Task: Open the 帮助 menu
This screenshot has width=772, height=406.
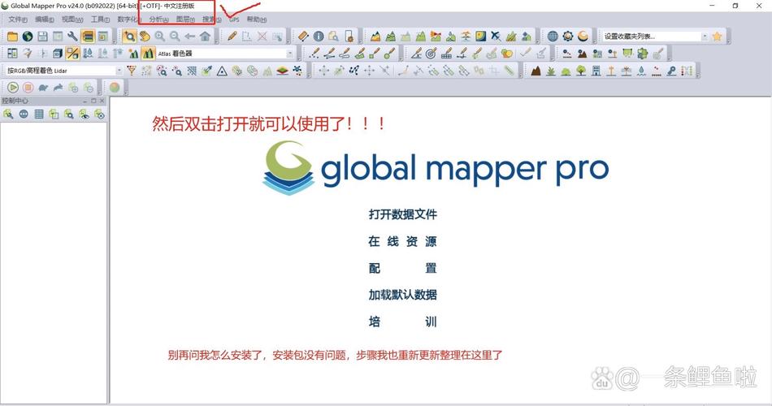Action: tap(257, 19)
